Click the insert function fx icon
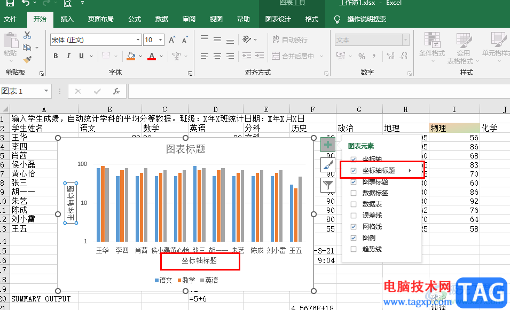 (116, 91)
